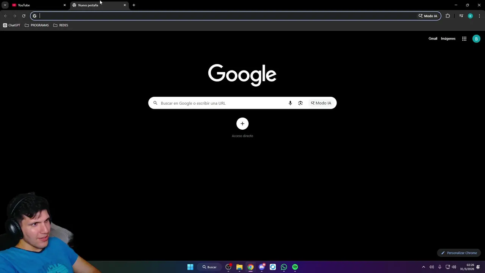Screen dimensions: 485x273
Task: Reload the current page
Action: click(23, 16)
